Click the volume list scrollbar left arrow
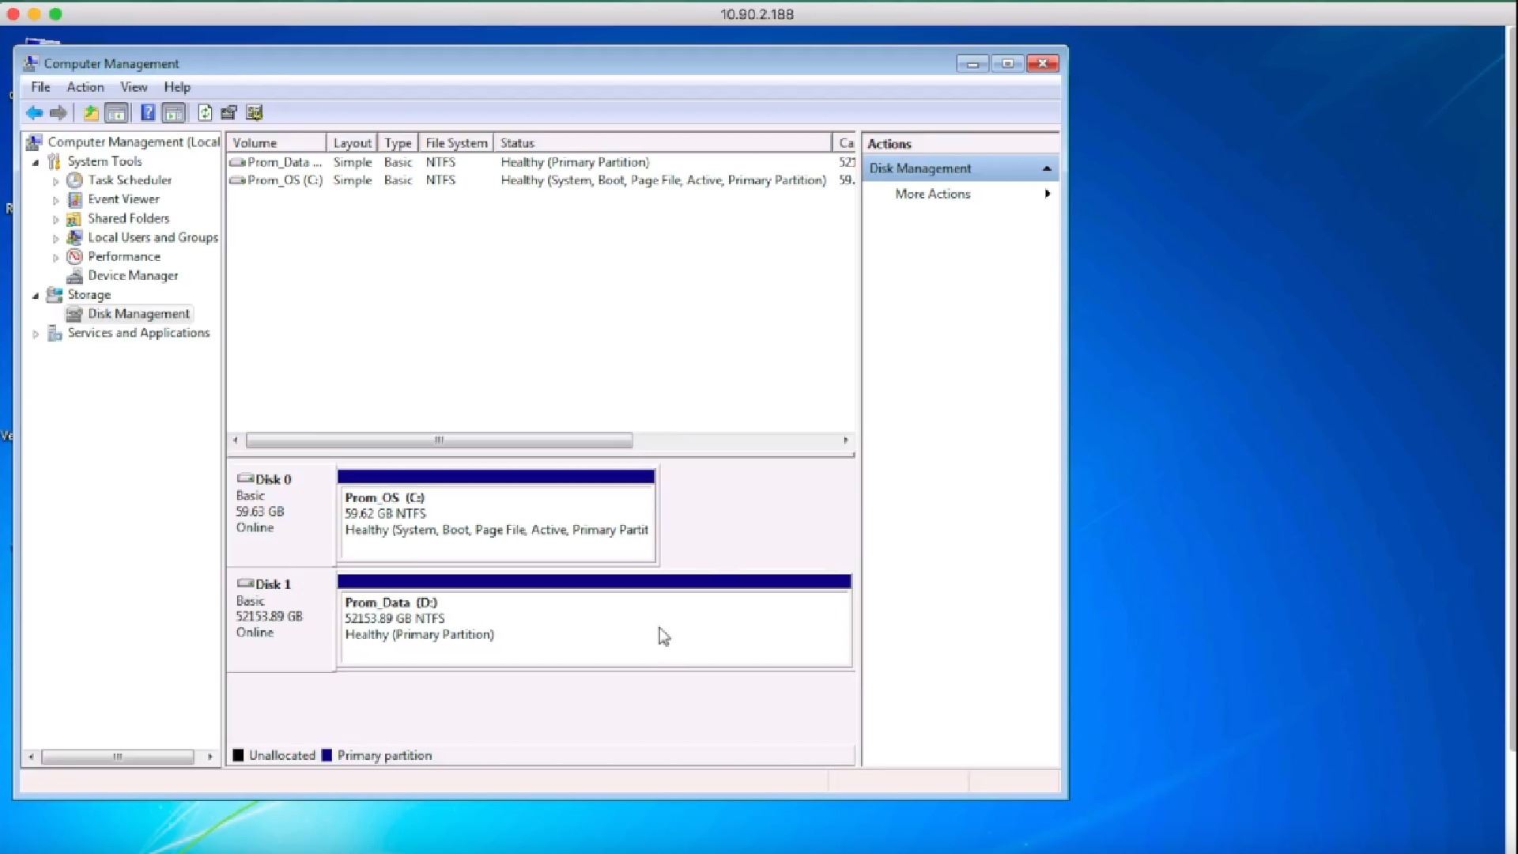 [x=235, y=440]
